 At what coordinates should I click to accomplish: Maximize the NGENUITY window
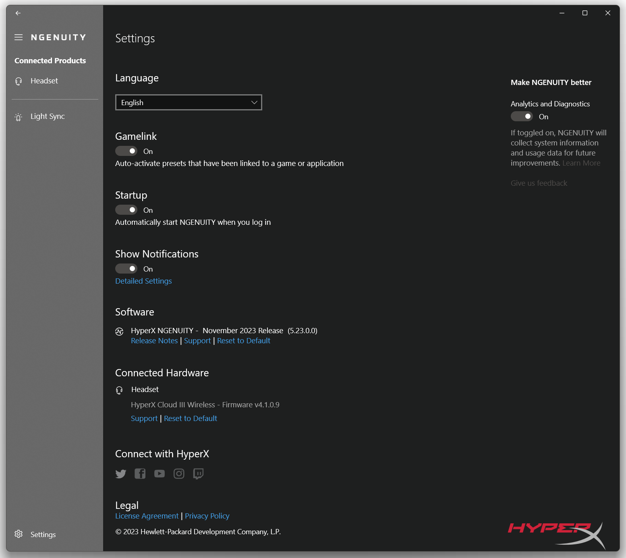coord(585,13)
